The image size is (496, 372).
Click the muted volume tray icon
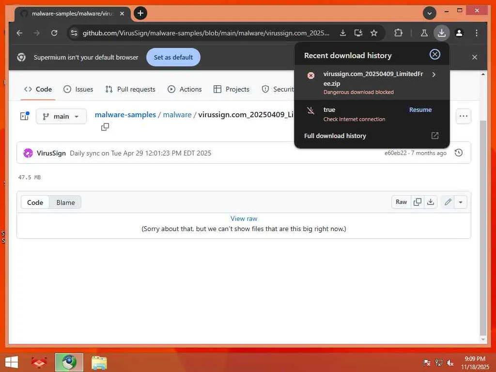[x=450, y=363]
